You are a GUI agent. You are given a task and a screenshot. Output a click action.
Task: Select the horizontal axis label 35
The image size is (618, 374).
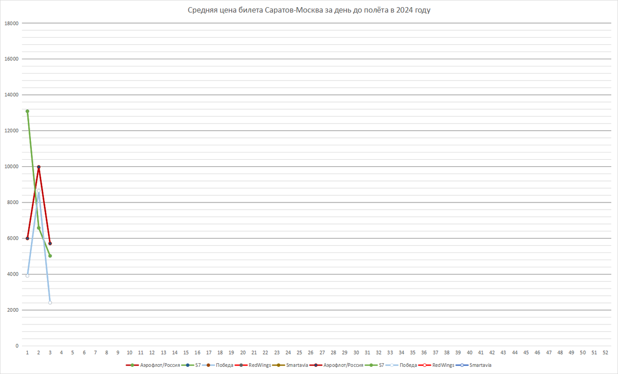click(413, 353)
